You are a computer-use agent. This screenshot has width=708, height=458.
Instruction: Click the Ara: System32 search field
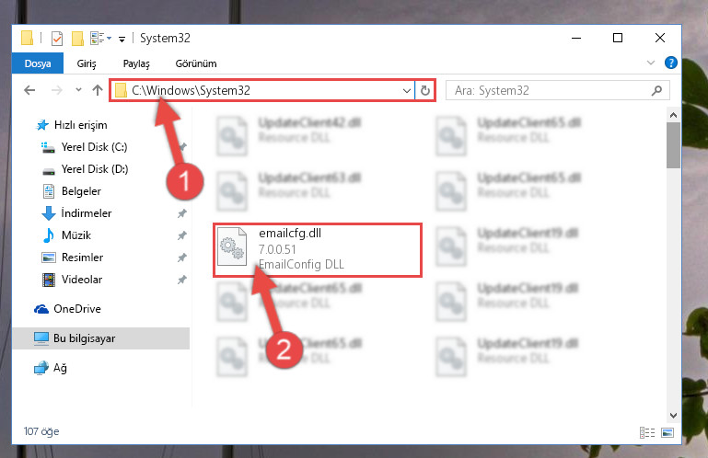coord(548,91)
